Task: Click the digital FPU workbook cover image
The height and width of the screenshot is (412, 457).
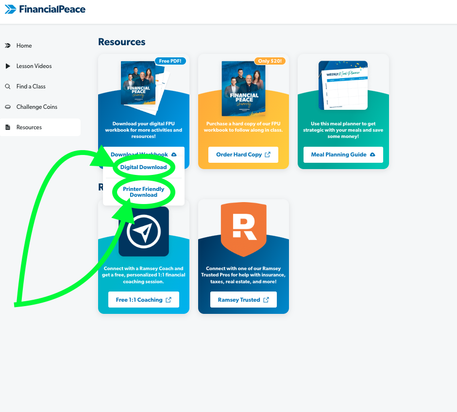Action: pyautogui.click(x=139, y=83)
